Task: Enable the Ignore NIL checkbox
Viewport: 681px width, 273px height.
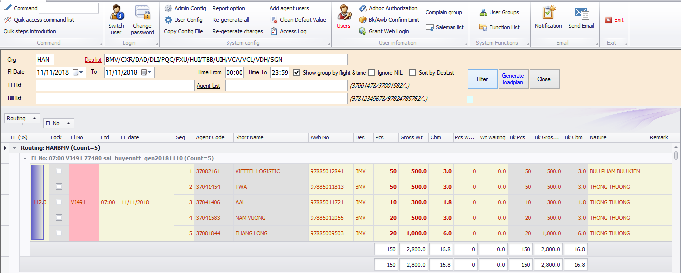Action: point(372,73)
